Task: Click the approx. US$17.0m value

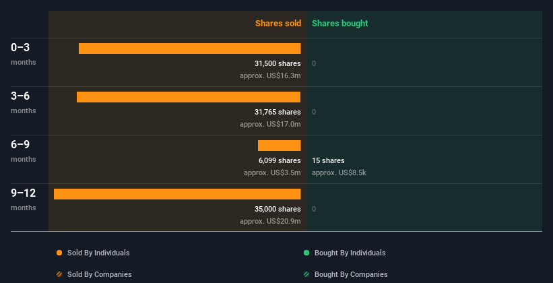Action: click(270, 124)
